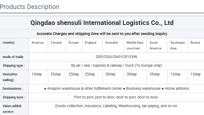Click the Port to port shipping term text
The image size is (204, 115).
[116, 97]
